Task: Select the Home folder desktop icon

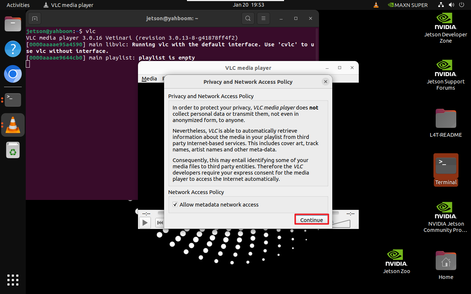Action: 446,265
